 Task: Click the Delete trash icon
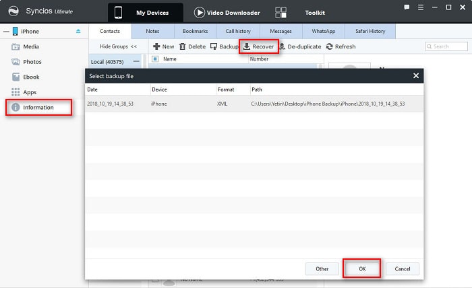coord(183,46)
